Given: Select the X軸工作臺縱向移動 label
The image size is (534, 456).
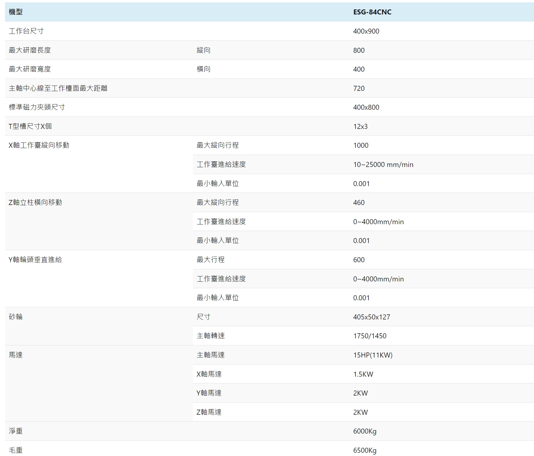Looking at the screenshot, I should (39, 145).
